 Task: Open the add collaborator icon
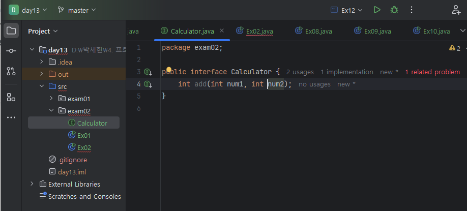click(456, 10)
